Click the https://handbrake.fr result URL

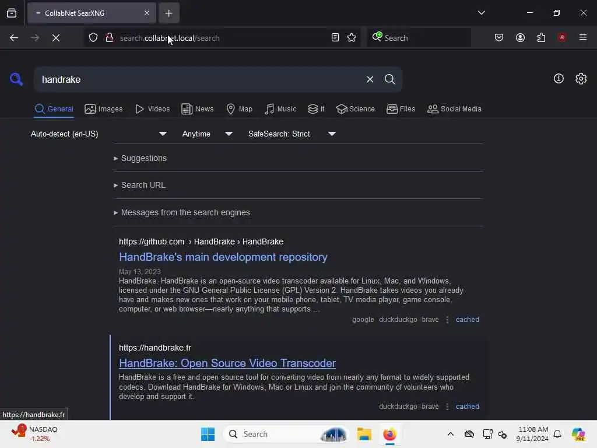tap(155, 348)
